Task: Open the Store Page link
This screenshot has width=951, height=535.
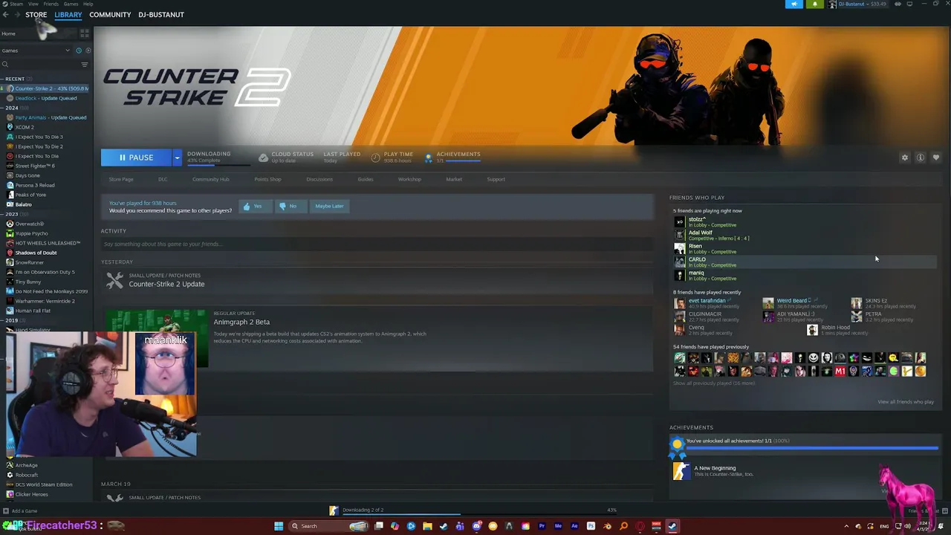Action: click(x=121, y=179)
